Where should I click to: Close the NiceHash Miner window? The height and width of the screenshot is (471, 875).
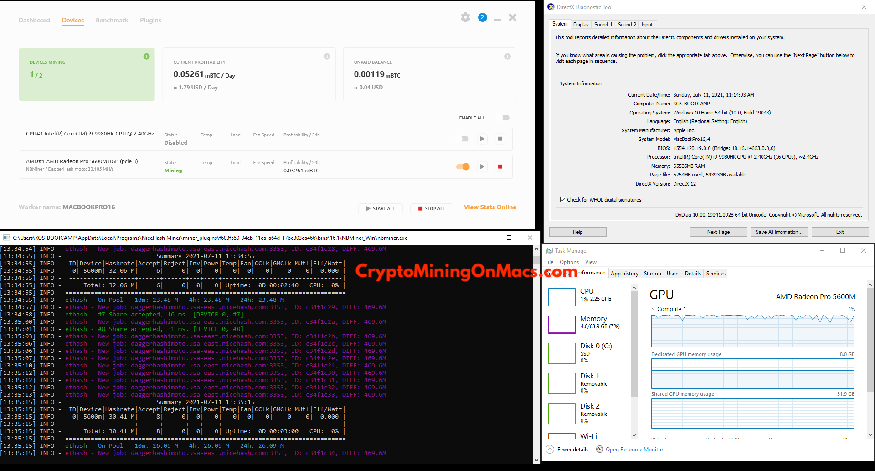[x=513, y=17]
